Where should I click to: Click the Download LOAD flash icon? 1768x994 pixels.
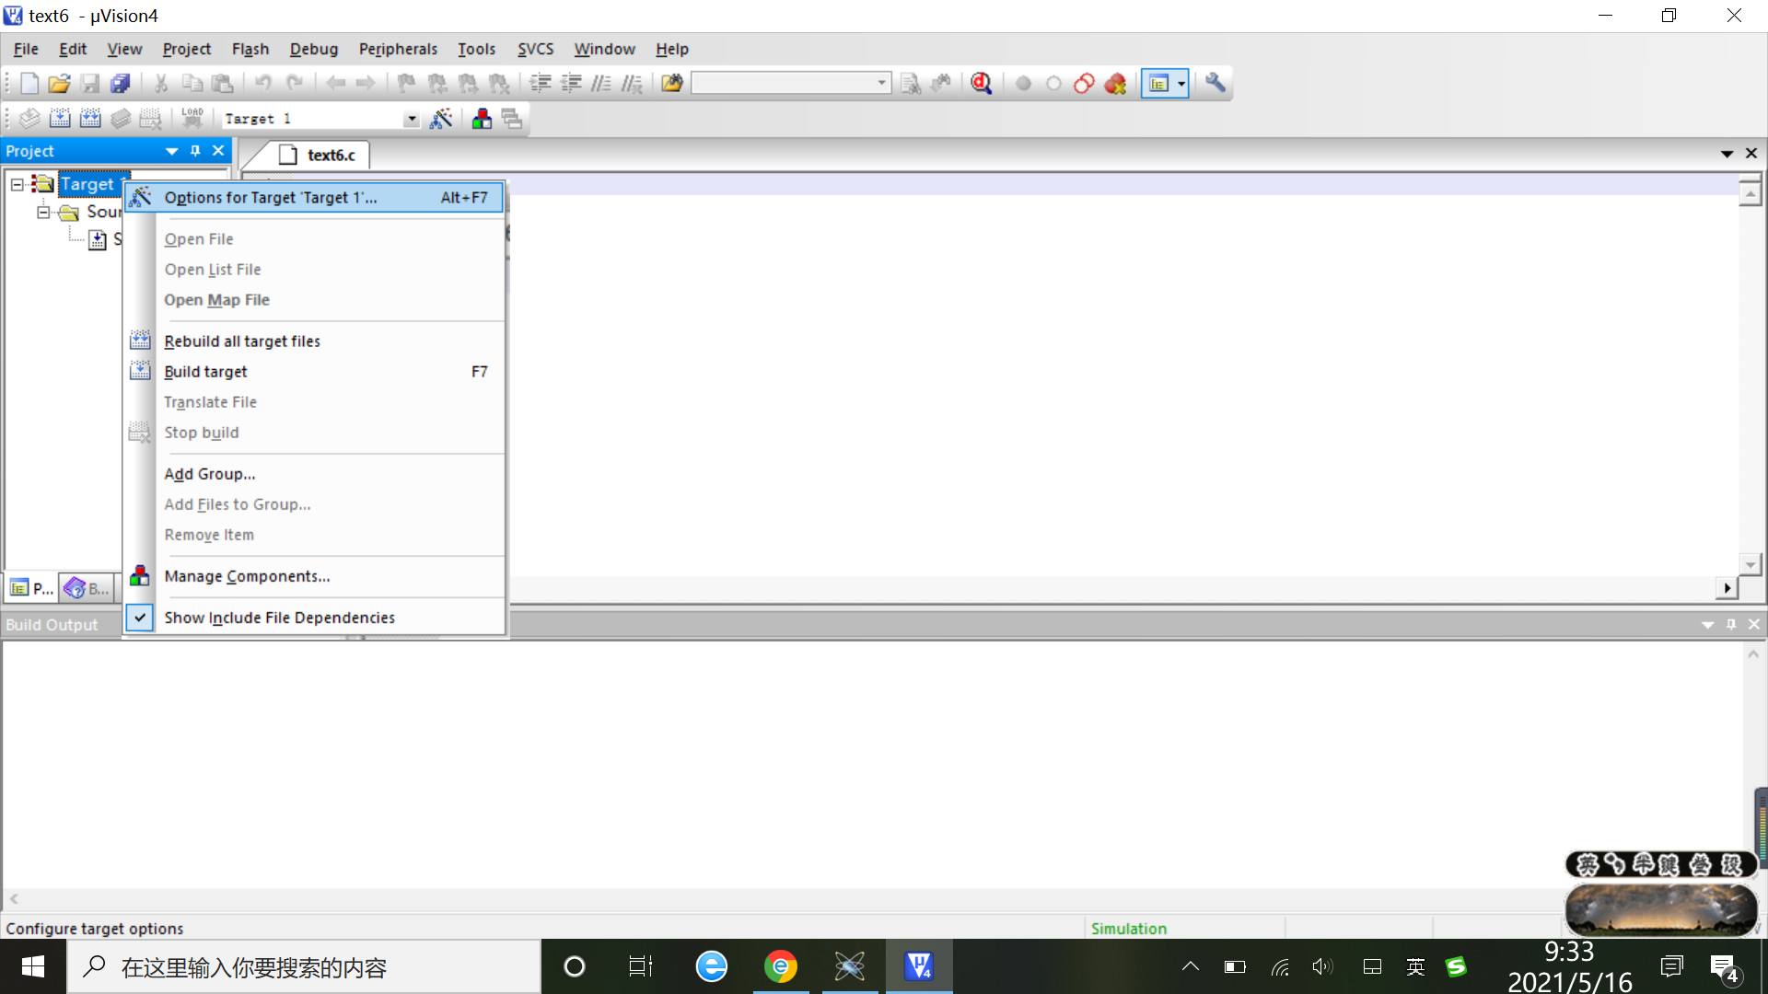pyautogui.click(x=192, y=118)
